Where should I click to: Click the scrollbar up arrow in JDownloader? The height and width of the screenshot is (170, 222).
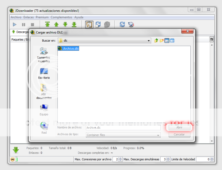212,45
